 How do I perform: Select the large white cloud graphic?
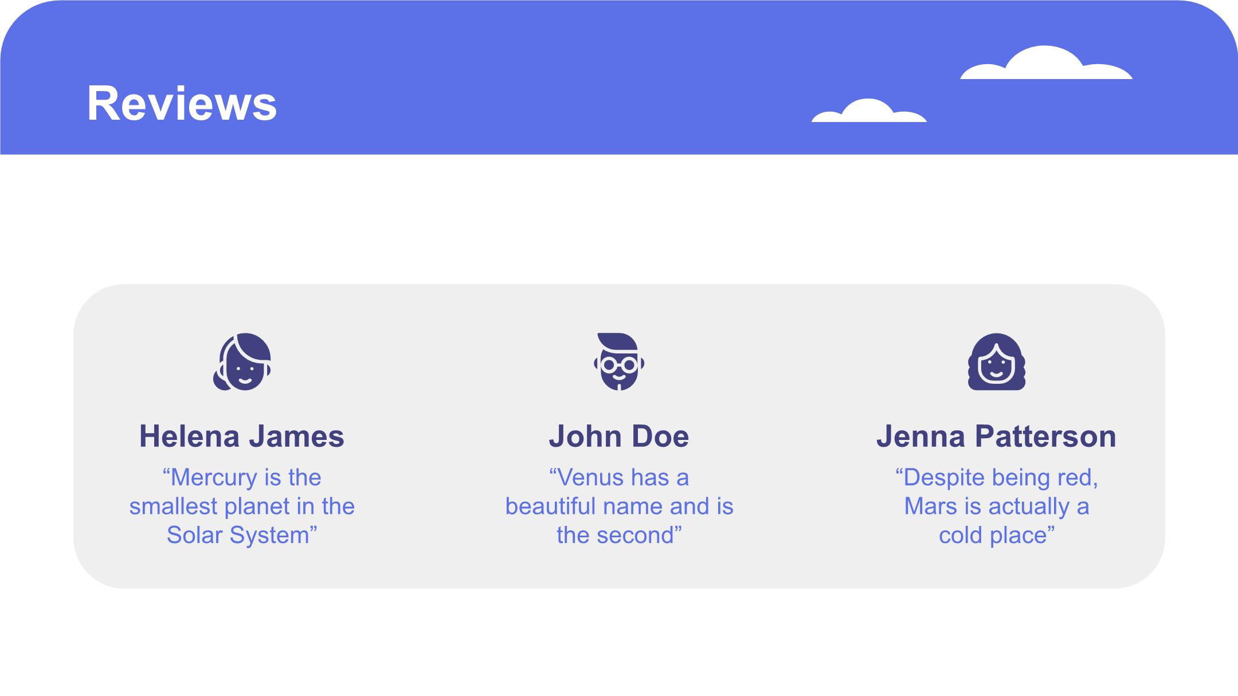tap(1046, 62)
